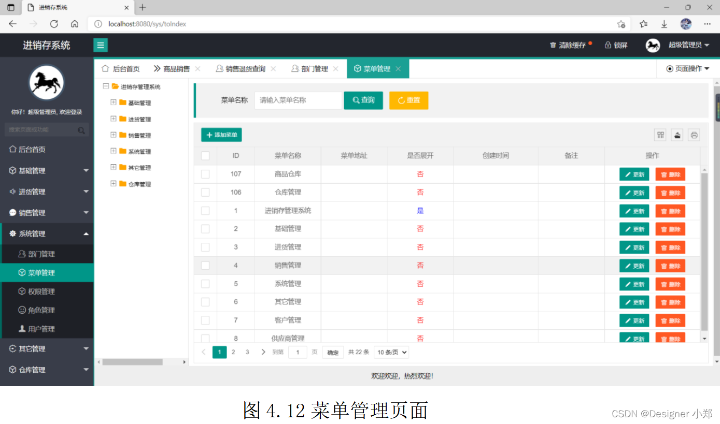Click the pagination 确定 confirm button
This screenshot has height=424, width=720.
point(333,353)
